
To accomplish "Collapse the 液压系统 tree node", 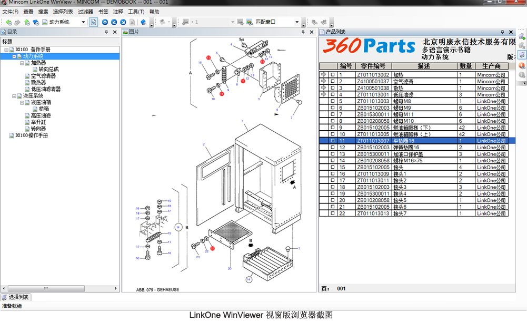I will (14, 96).
